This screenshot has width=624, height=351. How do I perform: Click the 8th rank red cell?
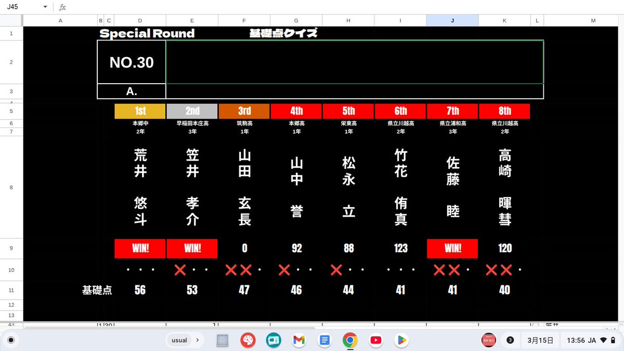point(504,111)
